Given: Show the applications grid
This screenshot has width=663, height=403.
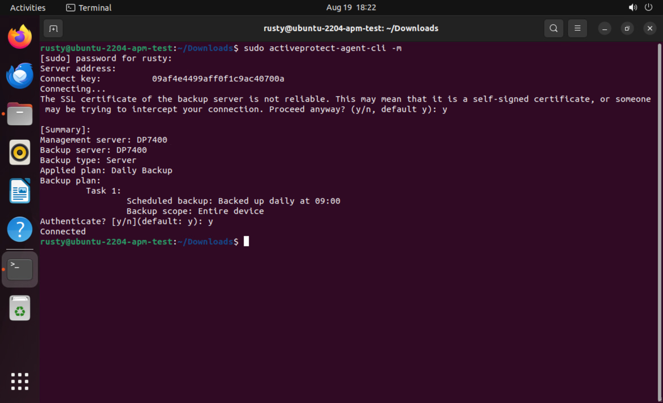Looking at the screenshot, I should tap(20, 381).
